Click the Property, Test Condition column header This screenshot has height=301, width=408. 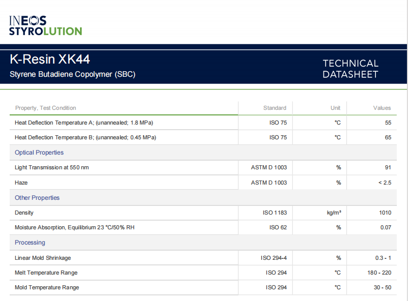pos(45,108)
